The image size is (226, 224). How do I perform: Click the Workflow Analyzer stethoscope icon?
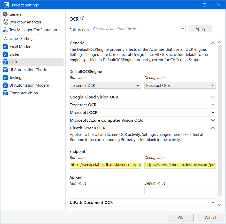coord(5,22)
